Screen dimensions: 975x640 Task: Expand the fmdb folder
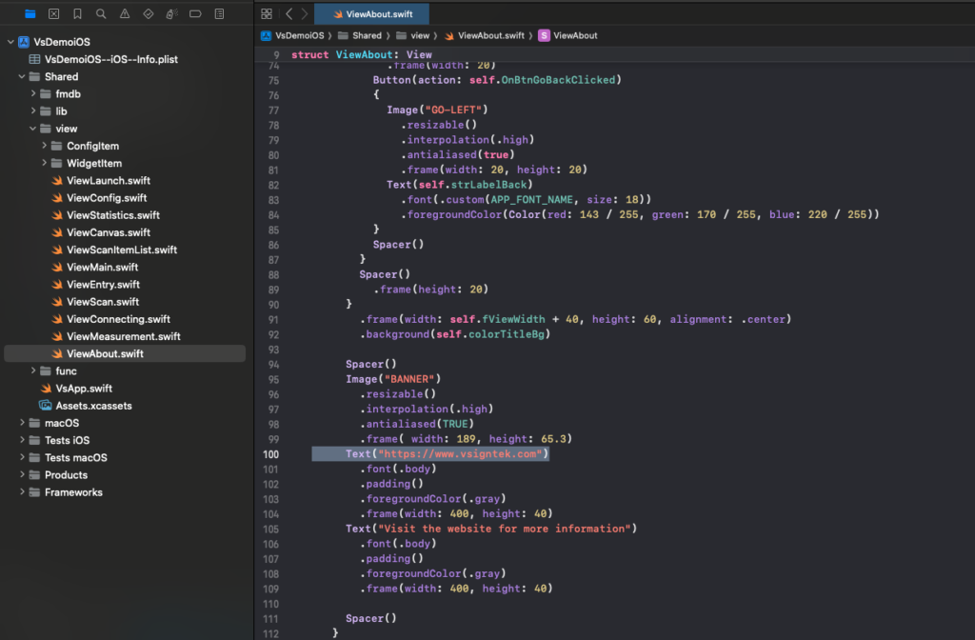point(33,94)
